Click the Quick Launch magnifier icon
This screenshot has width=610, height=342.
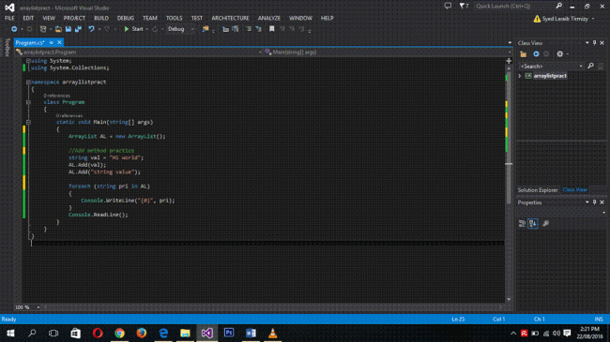tap(559, 6)
